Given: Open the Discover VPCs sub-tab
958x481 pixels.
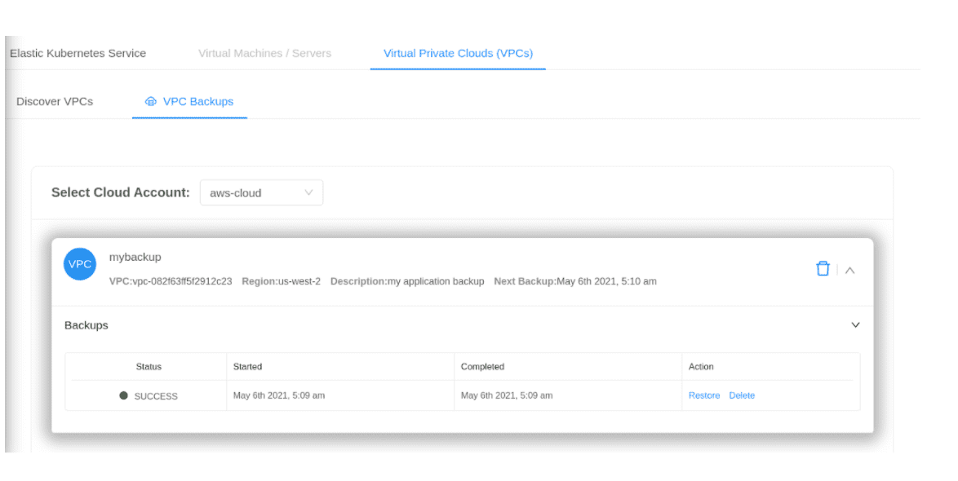Looking at the screenshot, I should click(55, 101).
